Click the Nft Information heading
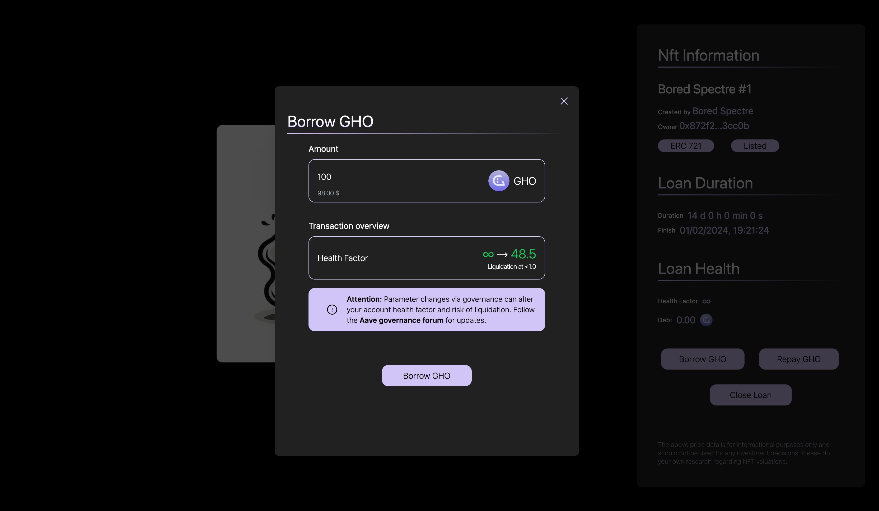This screenshot has height=511, width=879. pyautogui.click(x=708, y=55)
